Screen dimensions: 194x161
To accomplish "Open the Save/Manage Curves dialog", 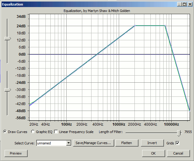I will point(94,143).
